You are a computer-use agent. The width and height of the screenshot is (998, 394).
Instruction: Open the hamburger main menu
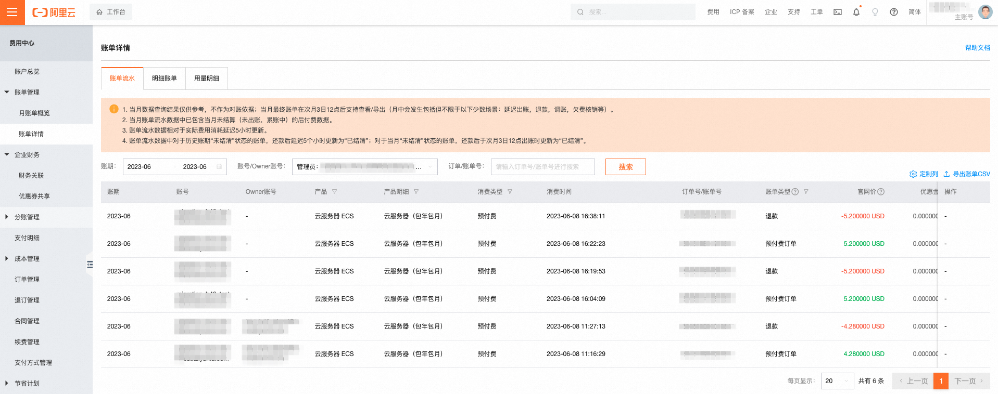tap(12, 12)
